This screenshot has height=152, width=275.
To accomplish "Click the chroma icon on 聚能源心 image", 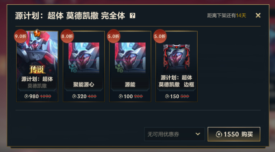I will (73, 68).
